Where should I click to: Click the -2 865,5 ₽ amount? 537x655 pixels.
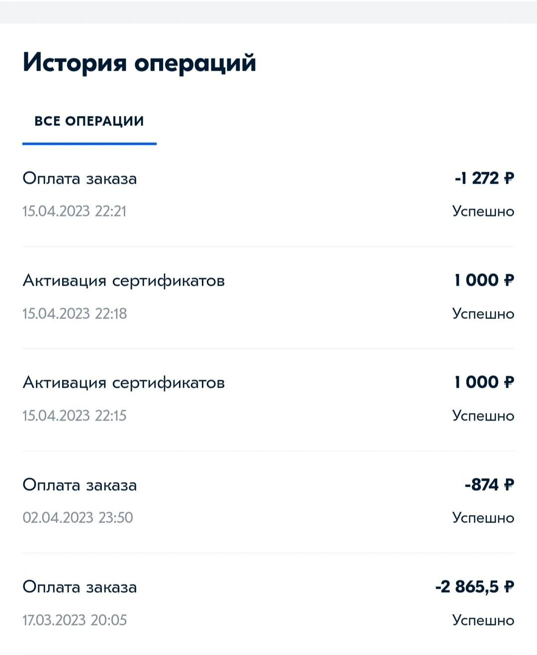(x=474, y=587)
